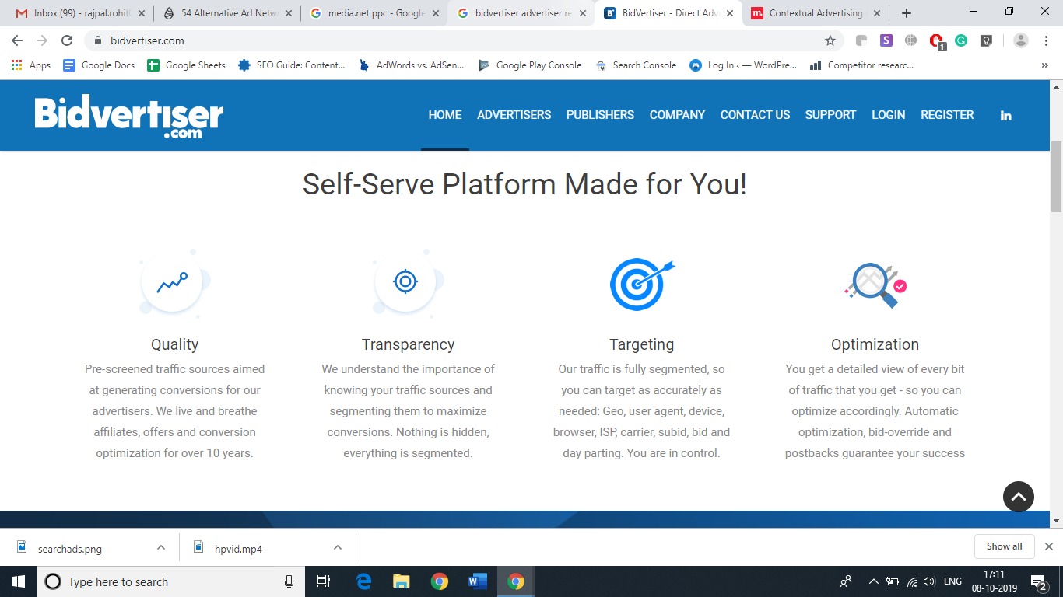Open the Apps grid in bookmarks bar
1063x597 pixels.
[31, 65]
